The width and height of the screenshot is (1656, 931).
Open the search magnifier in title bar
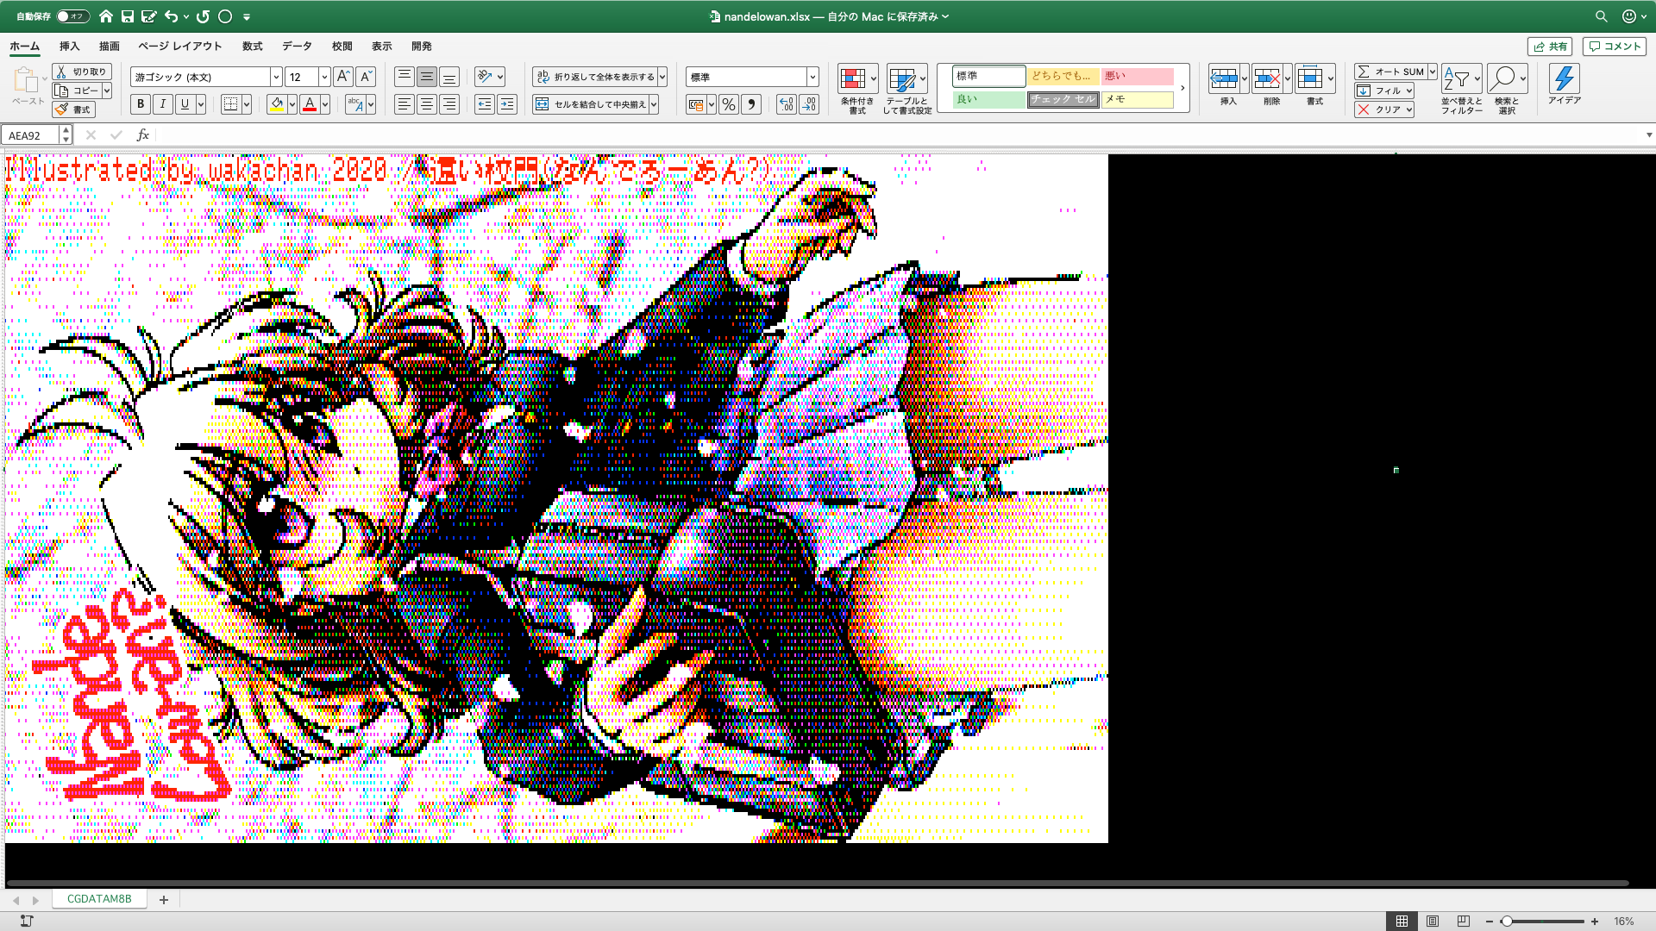(1601, 16)
